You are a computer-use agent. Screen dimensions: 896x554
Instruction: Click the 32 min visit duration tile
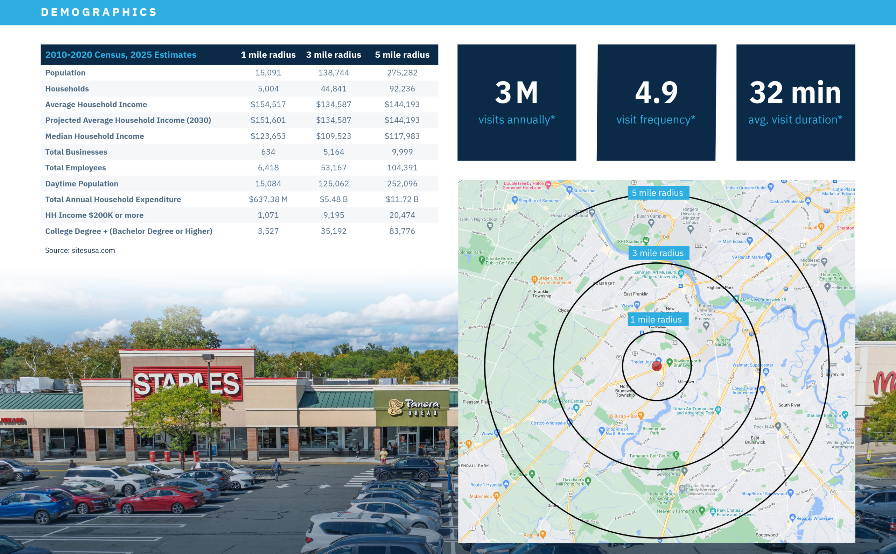tap(795, 102)
